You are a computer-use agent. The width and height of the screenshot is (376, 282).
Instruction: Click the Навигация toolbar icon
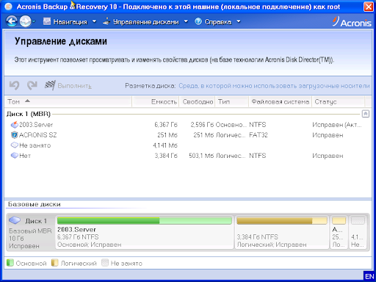pos(47,21)
